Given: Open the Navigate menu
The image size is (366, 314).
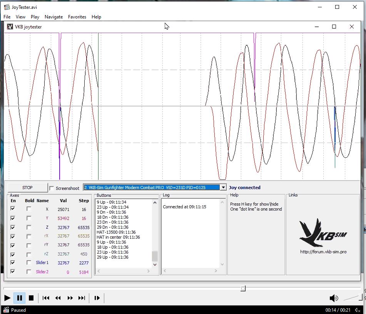Looking at the screenshot, I should [53, 17].
